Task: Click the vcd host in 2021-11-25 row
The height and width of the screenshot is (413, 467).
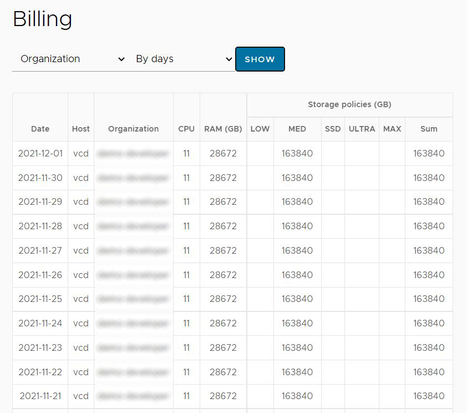Action: (x=81, y=299)
